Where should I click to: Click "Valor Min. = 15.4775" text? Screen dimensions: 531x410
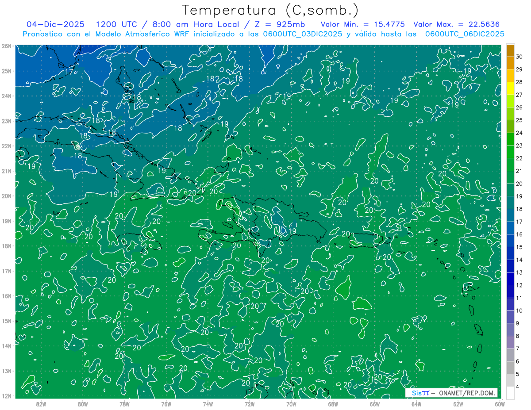coord(363,24)
